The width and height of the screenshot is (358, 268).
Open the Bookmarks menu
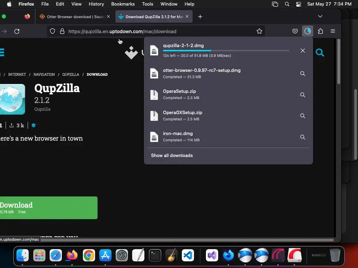pos(123,4)
